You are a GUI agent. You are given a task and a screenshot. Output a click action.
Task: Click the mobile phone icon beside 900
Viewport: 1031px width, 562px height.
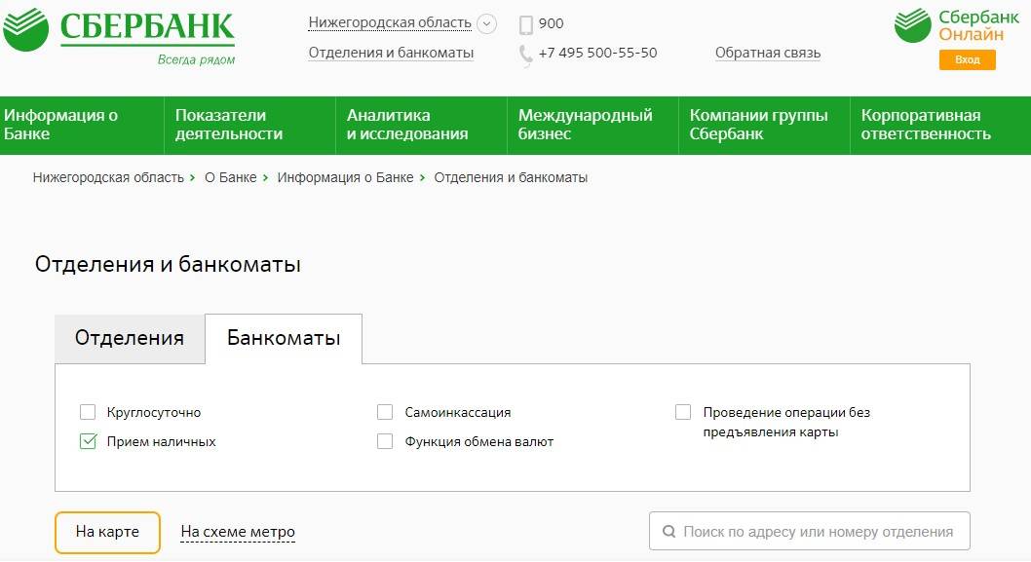click(526, 24)
